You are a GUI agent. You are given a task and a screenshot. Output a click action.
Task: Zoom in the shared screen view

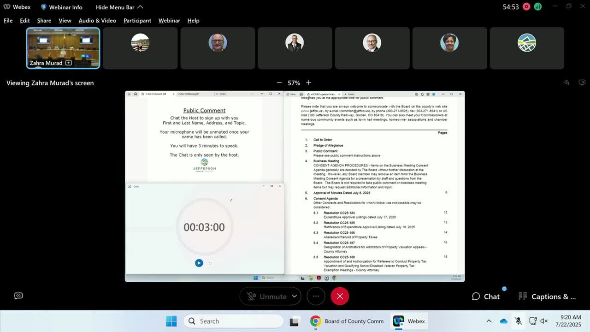pos(308,83)
